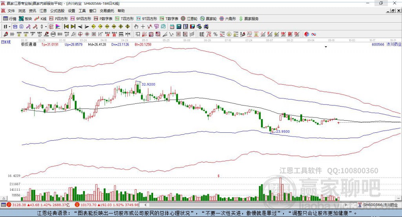Open the 六角形 hexagon tool

pyautogui.click(x=228, y=19)
